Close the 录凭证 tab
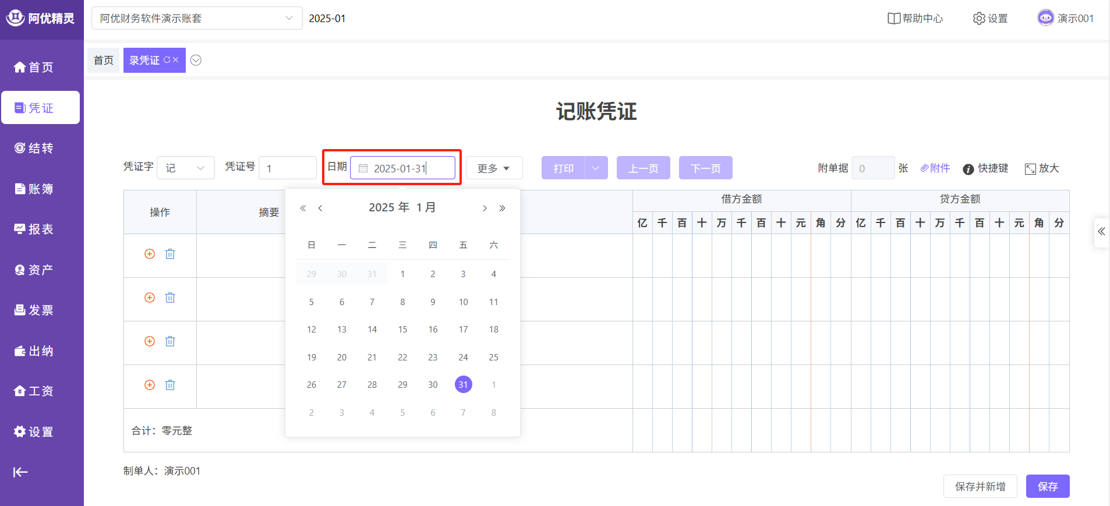The height and width of the screenshot is (506, 1110). (176, 60)
